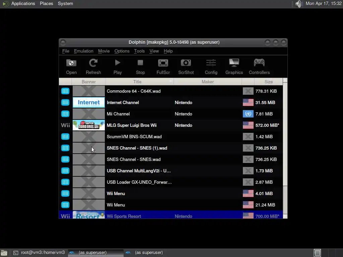Click Wii platform icon for MLG Super Luigi
343x257 pixels.
pos(65,125)
